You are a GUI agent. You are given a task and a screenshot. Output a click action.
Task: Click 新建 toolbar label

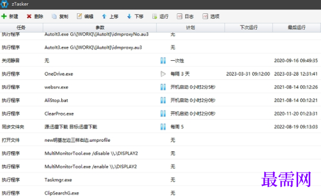(x=14, y=17)
